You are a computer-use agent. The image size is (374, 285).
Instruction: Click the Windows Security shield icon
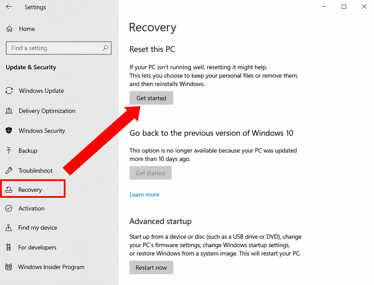pos(9,130)
